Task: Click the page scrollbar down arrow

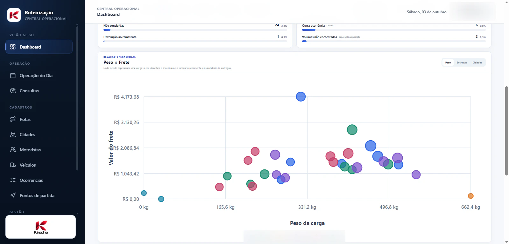Action: (506, 242)
